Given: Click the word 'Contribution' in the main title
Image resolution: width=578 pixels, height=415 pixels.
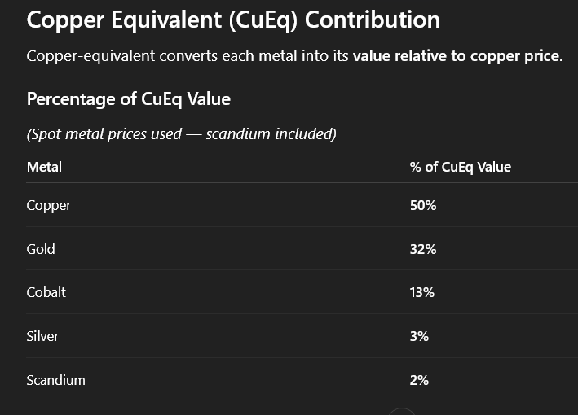Looking at the screenshot, I should click(373, 20).
